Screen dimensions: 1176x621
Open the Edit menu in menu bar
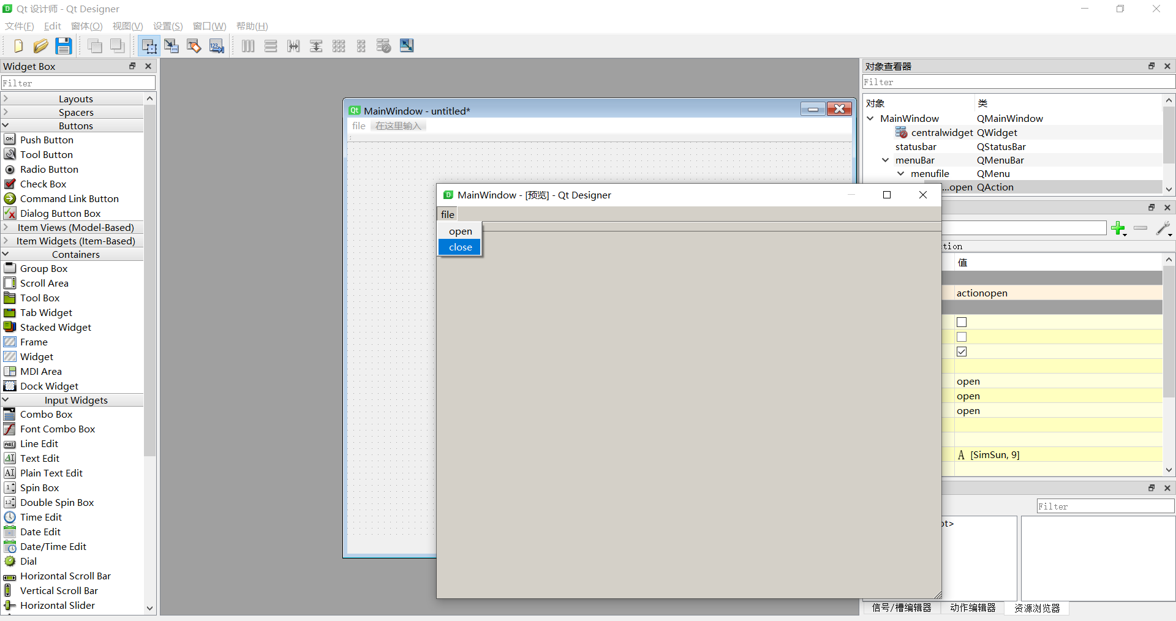[x=53, y=26]
